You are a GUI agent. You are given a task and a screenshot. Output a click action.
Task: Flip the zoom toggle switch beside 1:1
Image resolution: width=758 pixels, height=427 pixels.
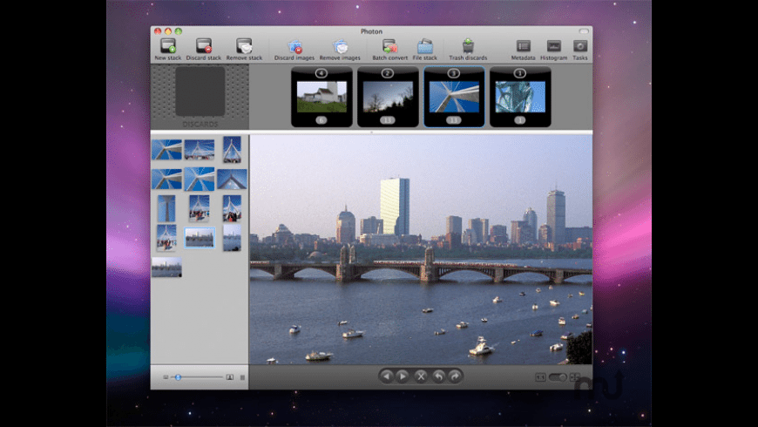click(x=558, y=377)
